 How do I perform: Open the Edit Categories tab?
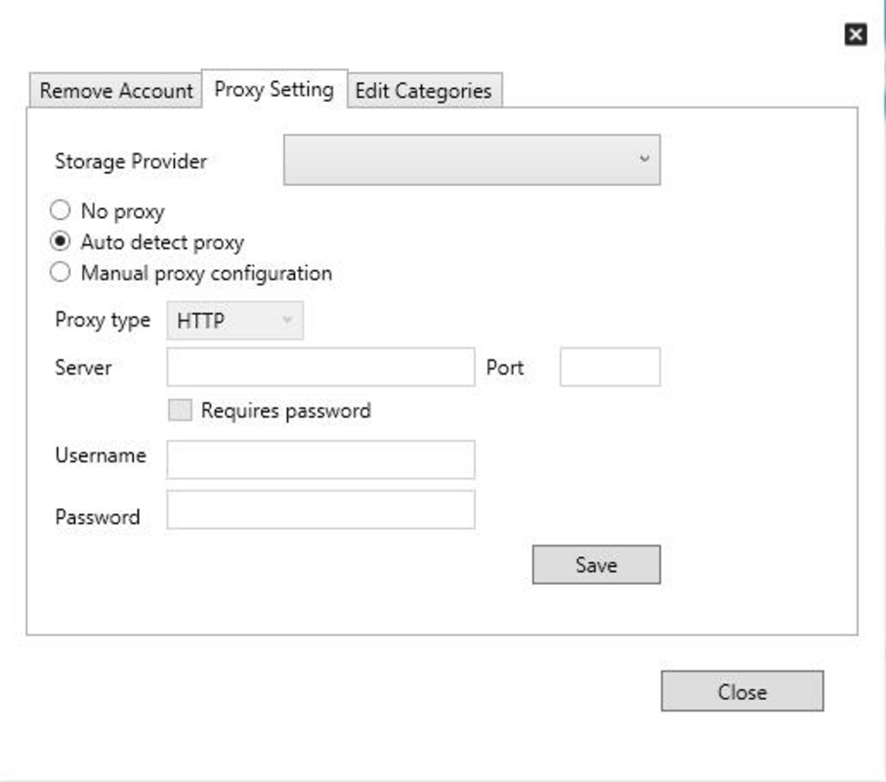point(424,91)
